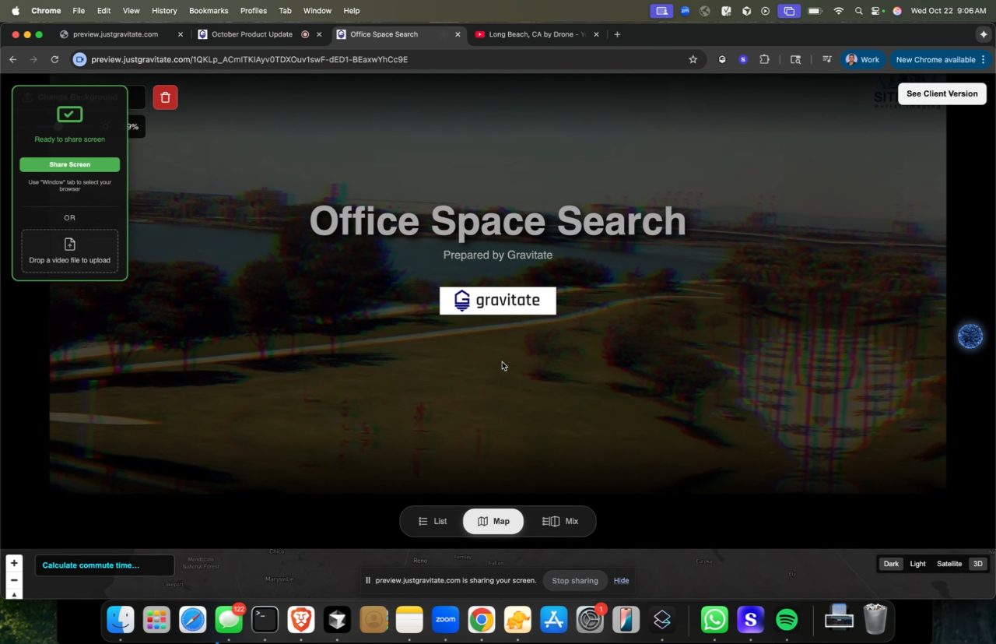
Task: Open WhatsApp from the Dock
Action: pos(714,620)
